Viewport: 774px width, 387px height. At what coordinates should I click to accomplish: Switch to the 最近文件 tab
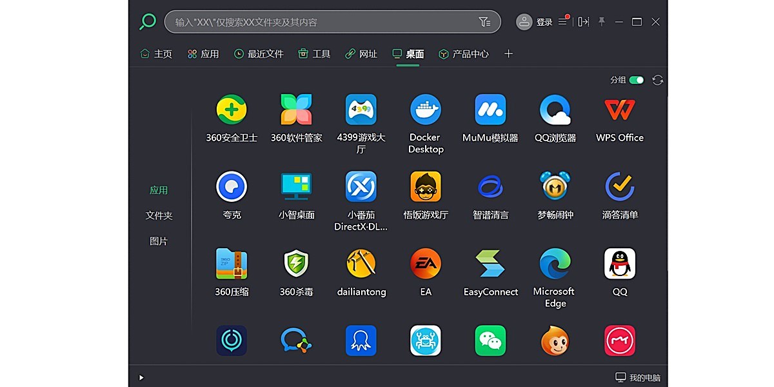(x=259, y=54)
